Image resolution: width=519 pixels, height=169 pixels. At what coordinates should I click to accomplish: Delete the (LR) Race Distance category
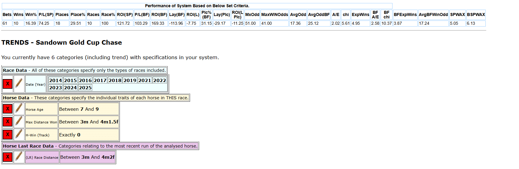[x=8, y=157]
